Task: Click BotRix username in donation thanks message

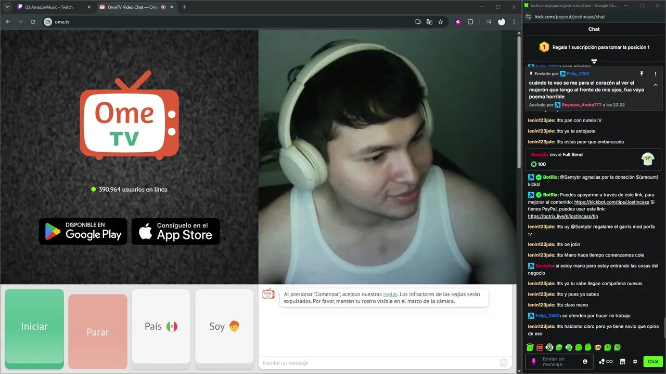Action: (x=549, y=177)
